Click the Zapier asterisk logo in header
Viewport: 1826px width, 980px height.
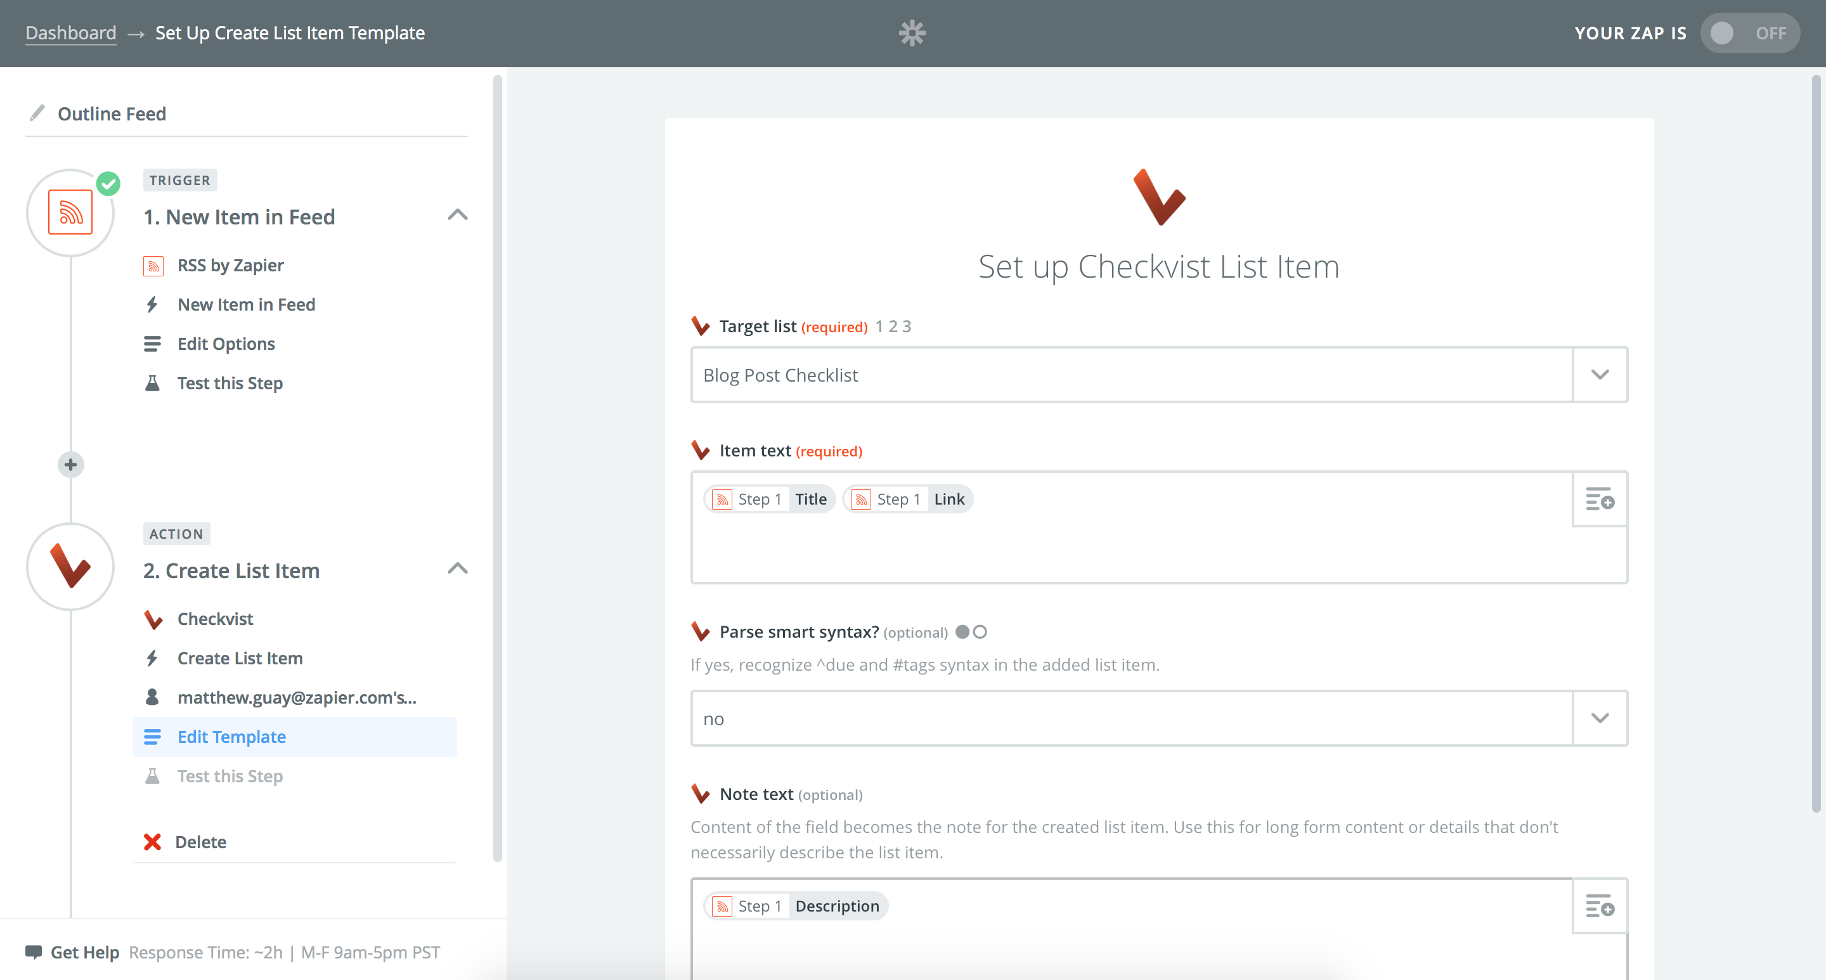[x=912, y=34]
